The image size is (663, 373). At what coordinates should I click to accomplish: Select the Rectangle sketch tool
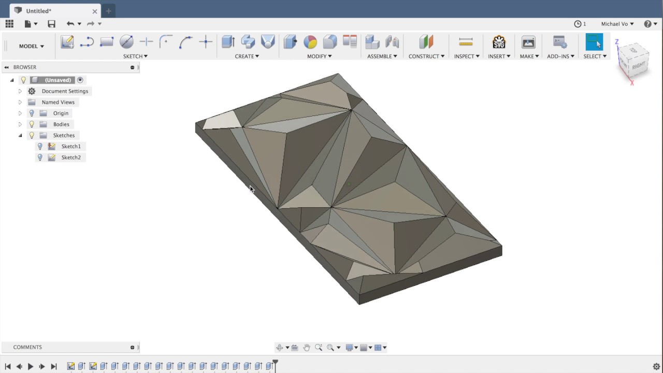(107, 42)
